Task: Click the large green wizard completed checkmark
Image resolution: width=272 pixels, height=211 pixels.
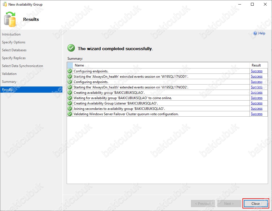Action: coord(71,48)
